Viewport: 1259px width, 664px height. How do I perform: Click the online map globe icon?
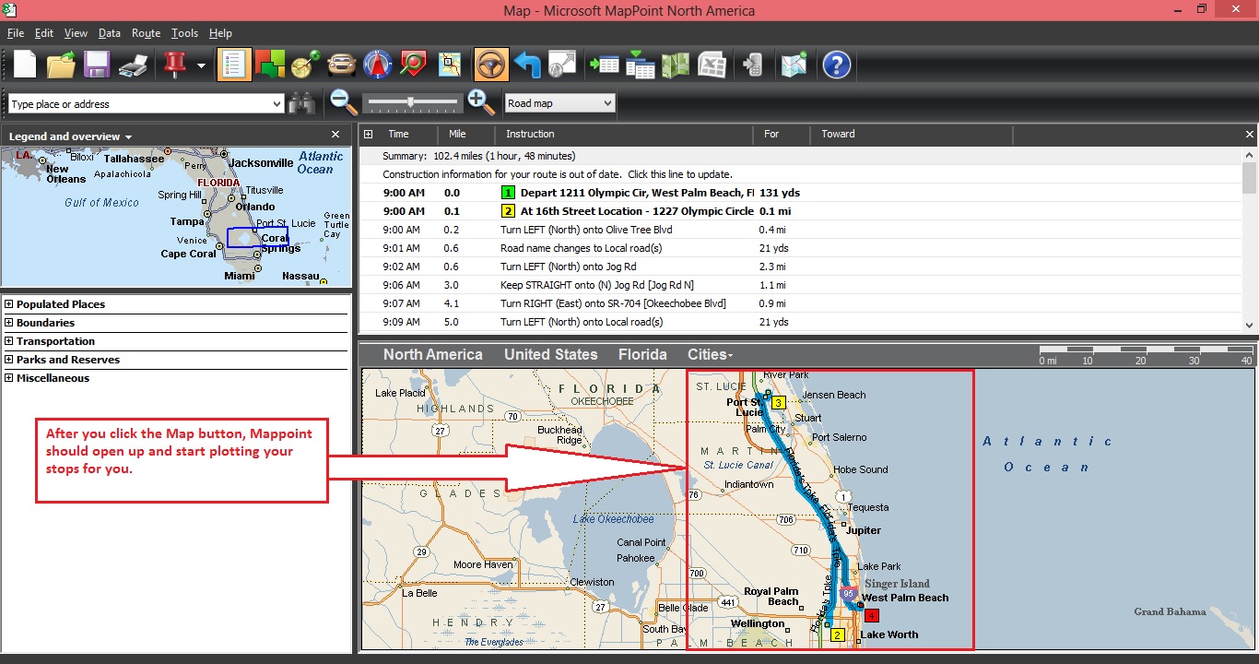(x=794, y=65)
